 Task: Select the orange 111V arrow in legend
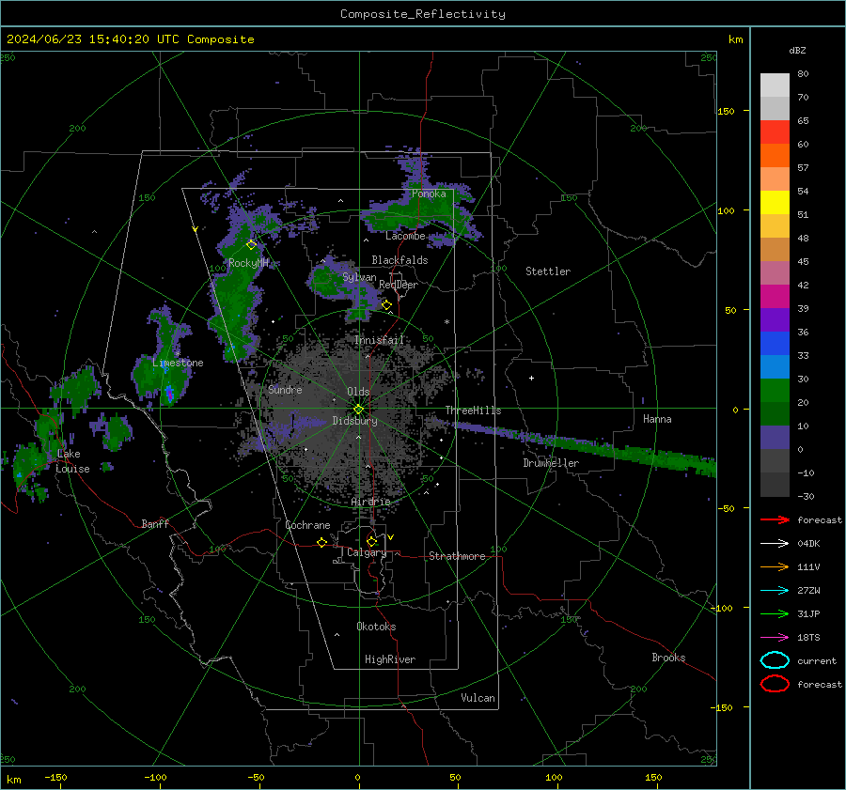[775, 566]
